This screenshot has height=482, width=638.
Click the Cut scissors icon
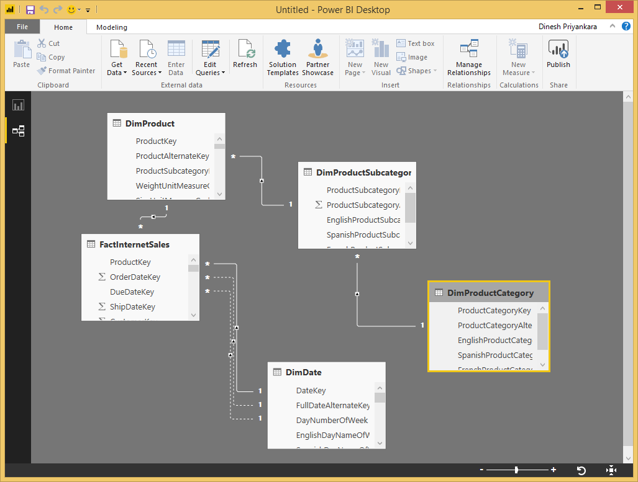tap(42, 43)
